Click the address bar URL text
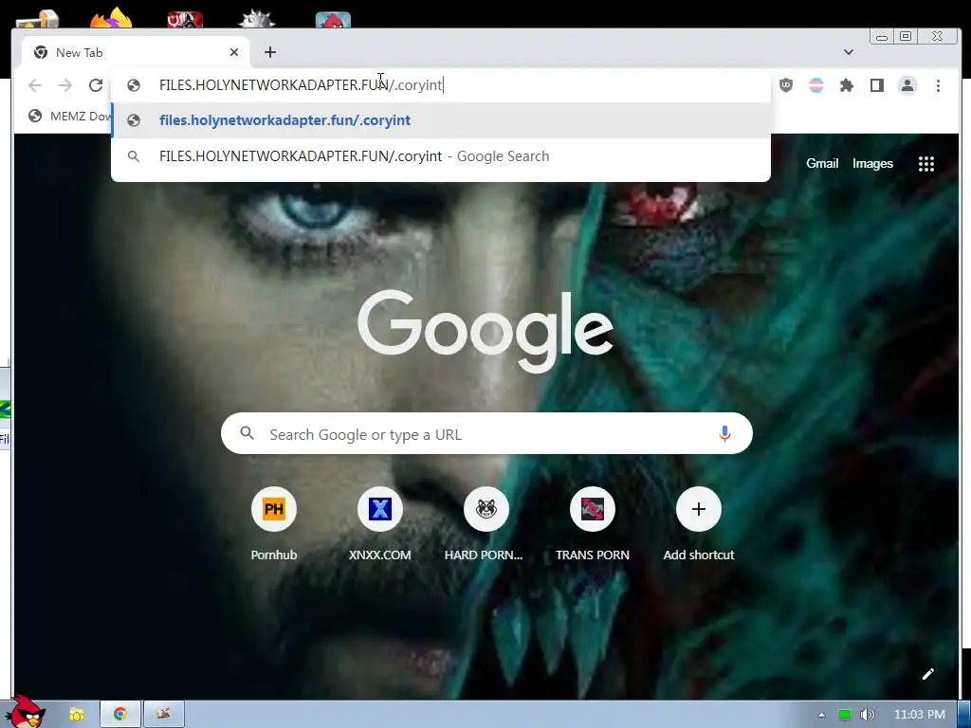Viewport: 971px width, 728px height. click(301, 84)
